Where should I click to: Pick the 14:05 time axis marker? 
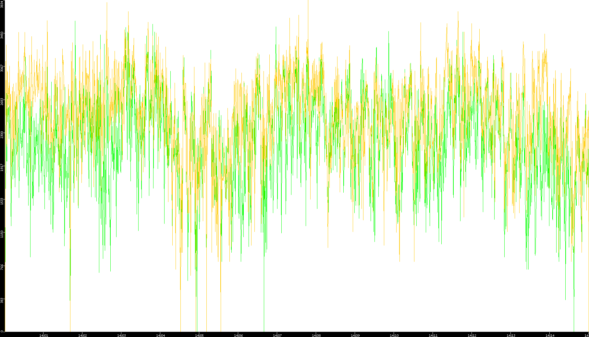tap(199, 335)
